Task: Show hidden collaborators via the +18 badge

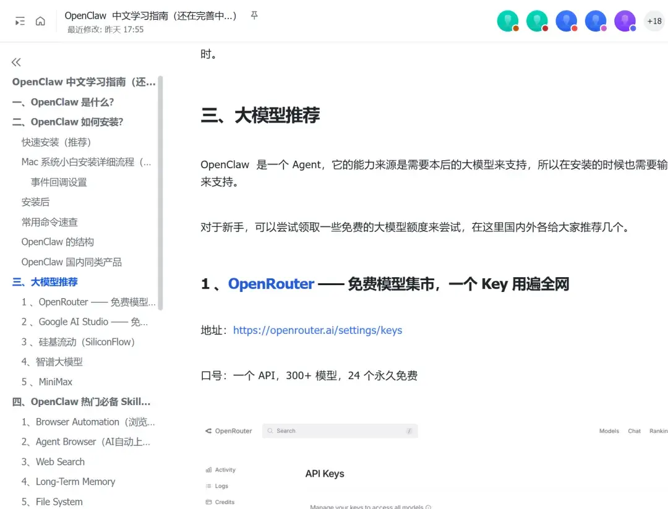Action: (654, 20)
